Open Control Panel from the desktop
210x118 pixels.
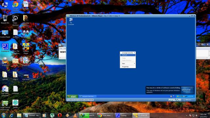tap(5, 34)
